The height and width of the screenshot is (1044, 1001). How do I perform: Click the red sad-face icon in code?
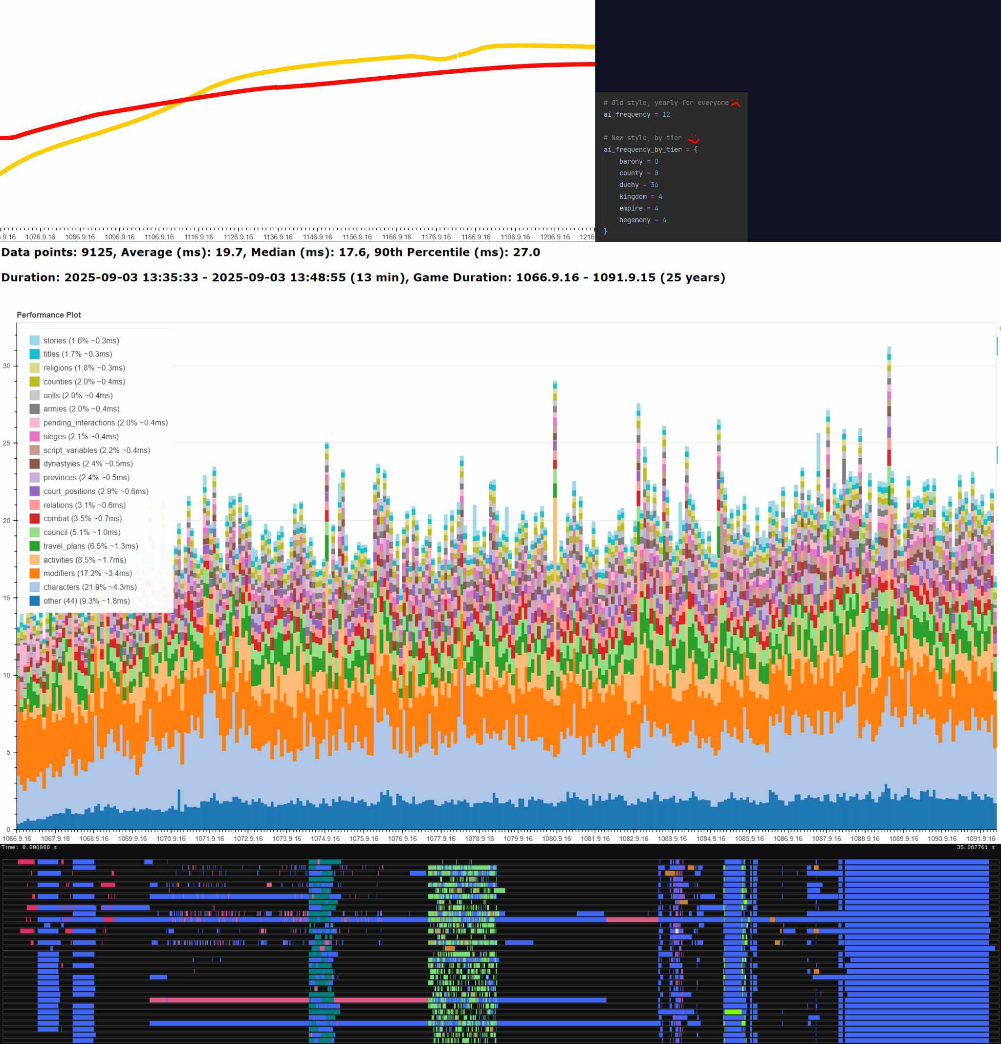point(736,103)
